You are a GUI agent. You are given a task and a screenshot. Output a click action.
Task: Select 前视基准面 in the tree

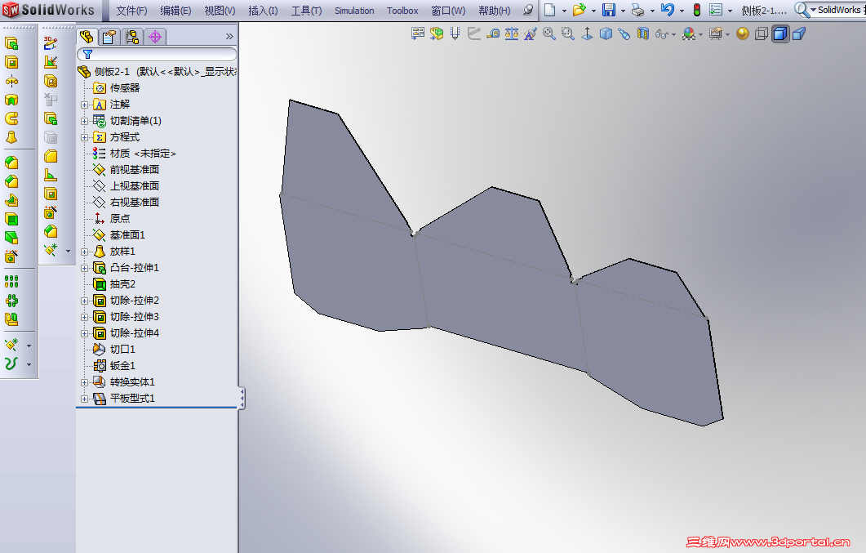click(x=134, y=170)
